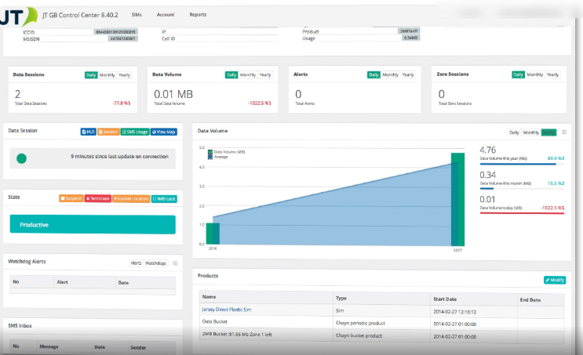This screenshot has height=355, width=583.
Task: Click the red Terminate button
Action: point(98,199)
